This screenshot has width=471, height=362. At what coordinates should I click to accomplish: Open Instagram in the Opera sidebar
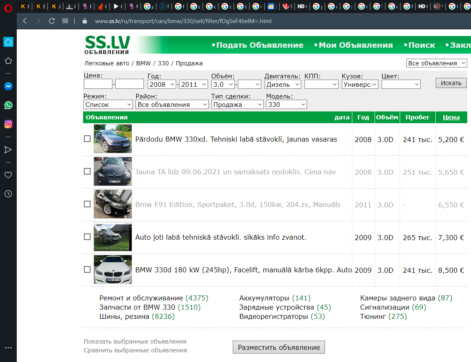coord(8,124)
